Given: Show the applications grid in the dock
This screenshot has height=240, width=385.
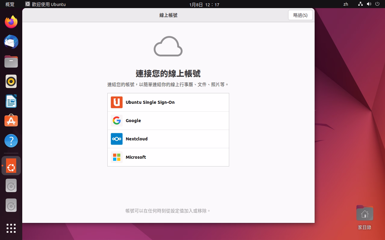Looking at the screenshot, I should [11, 228].
